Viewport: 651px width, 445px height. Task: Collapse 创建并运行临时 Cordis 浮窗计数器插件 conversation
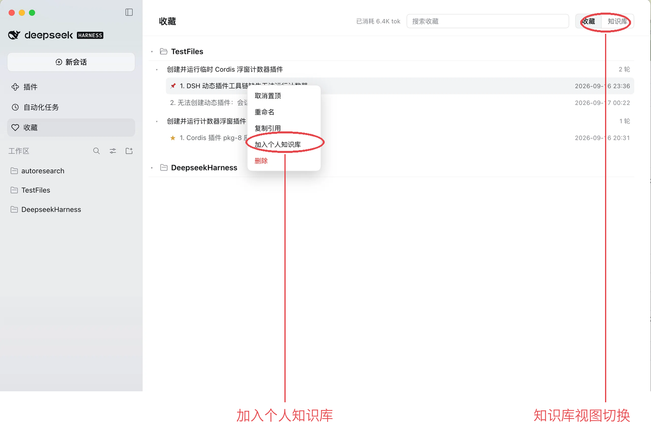point(157,70)
